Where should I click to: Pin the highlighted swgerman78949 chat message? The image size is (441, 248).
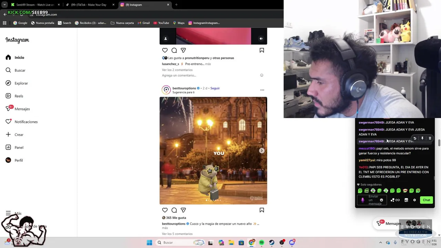click(x=422, y=138)
